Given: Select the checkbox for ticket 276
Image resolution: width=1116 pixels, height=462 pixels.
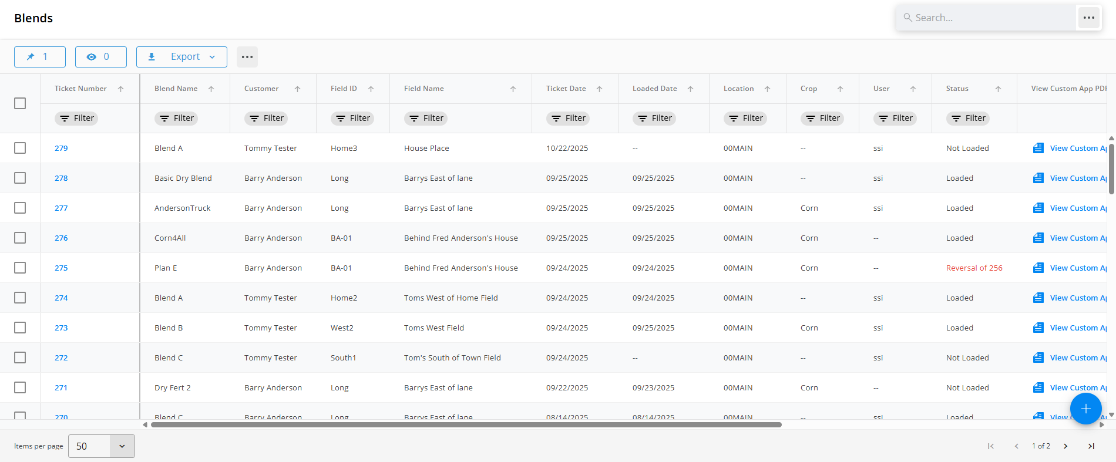Looking at the screenshot, I should (x=20, y=238).
